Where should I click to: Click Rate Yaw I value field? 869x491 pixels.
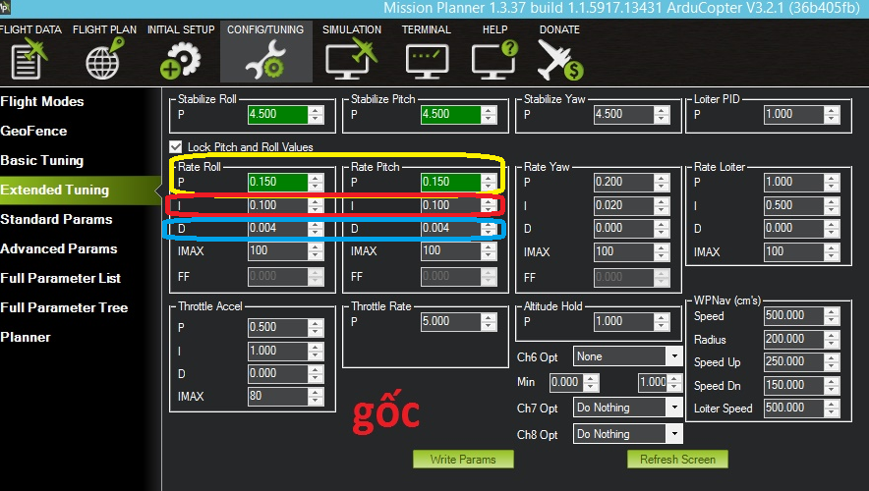click(623, 205)
